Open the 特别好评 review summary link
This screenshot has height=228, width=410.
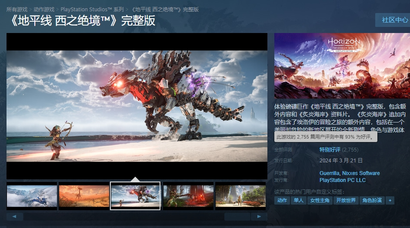(330, 150)
